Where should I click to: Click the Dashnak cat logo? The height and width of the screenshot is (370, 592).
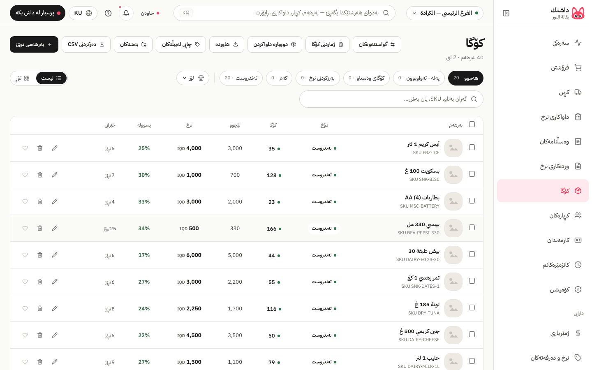578,13
